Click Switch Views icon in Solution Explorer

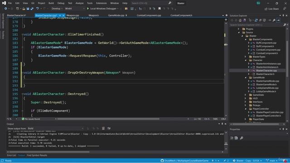[245, 20]
